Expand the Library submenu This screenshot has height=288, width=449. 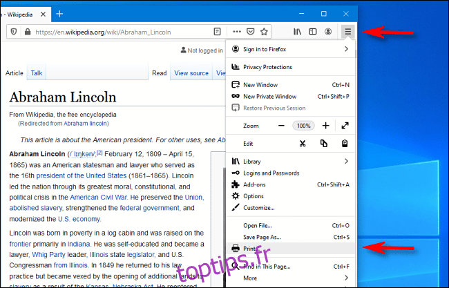point(290,162)
